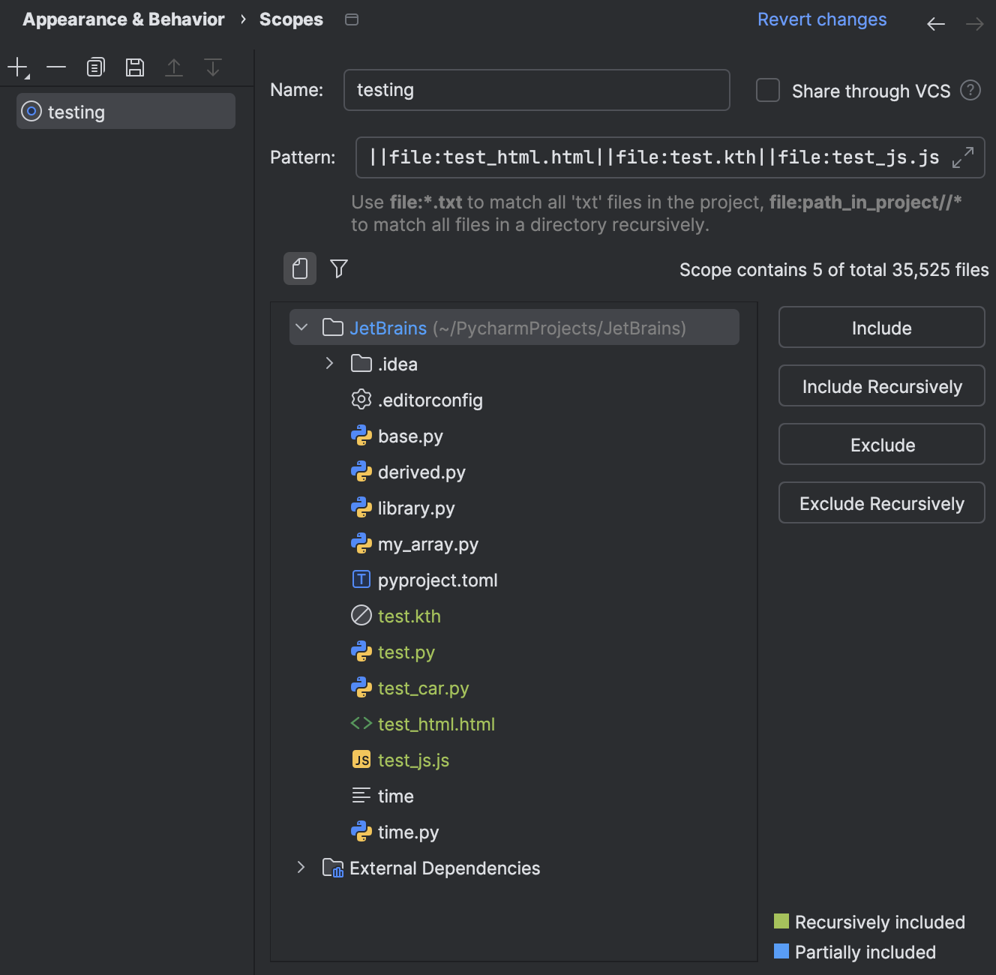Open the Appearance & Behavior breadcrumb

pos(122,19)
